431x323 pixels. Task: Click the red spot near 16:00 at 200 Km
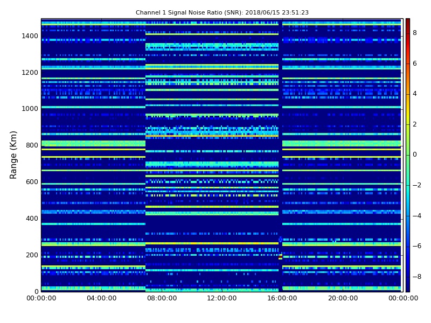(x=280, y=257)
